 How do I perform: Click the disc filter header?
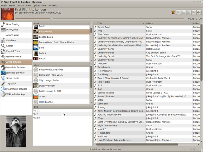pyautogui.click(x=63, y=107)
